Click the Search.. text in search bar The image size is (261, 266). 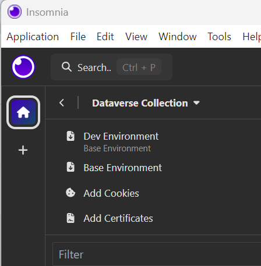click(x=94, y=68)
